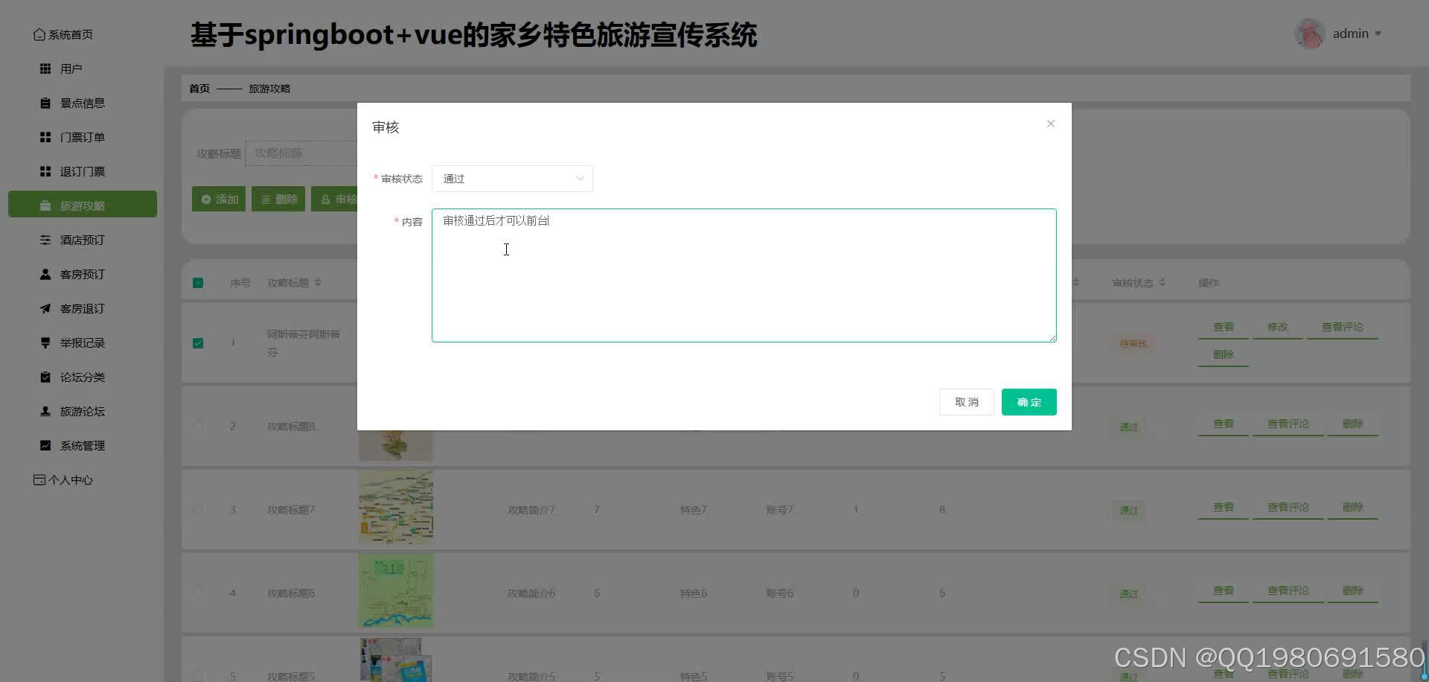This screenshot has width=1429, height=682.
Task: Click the 门票订单 sidebar icon
Action: [45, 137]
